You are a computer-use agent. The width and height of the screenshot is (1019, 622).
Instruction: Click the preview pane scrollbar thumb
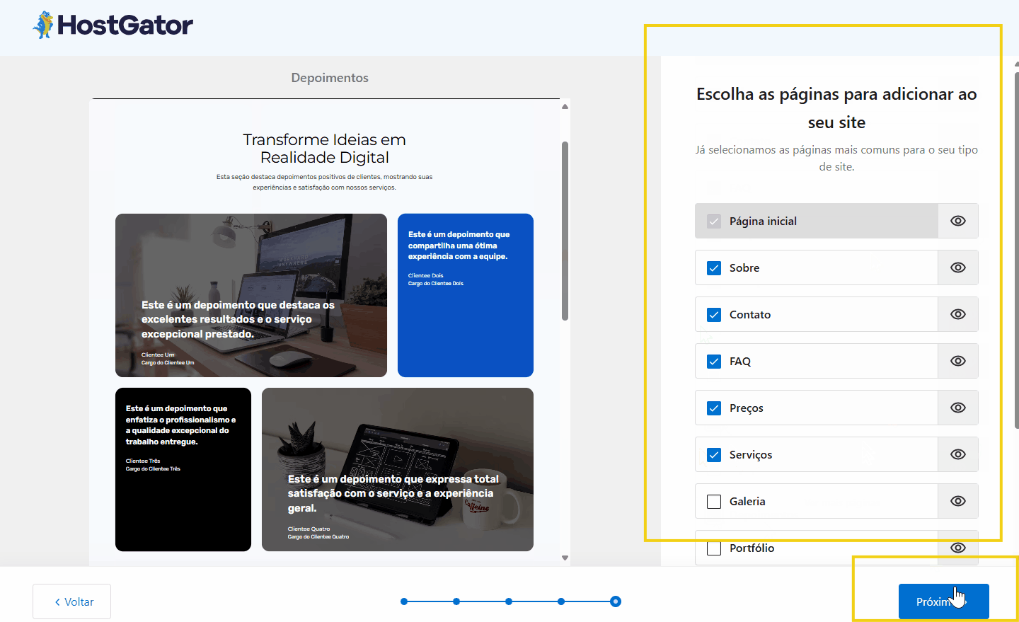[565, 231]
